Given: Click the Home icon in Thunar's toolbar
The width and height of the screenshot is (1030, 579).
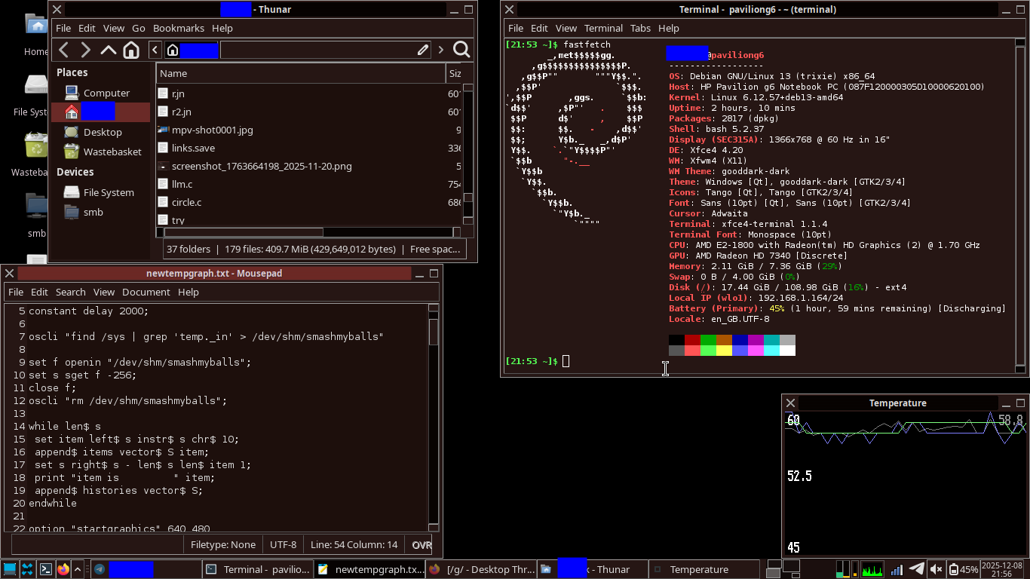Looking at the screenshot, I should point(131,50).
